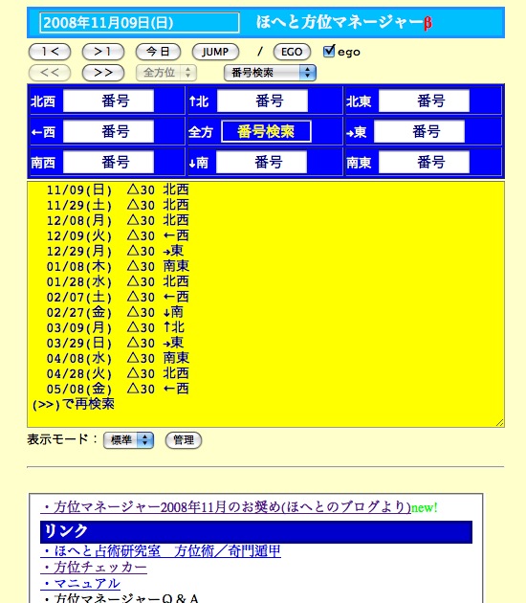Open the 番号検索 dropdown
Screen dimensions: 526x603
tap(270, 73)
